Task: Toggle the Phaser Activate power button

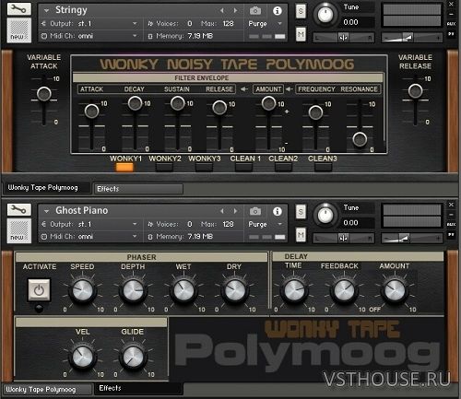Action: click(39, 289)
